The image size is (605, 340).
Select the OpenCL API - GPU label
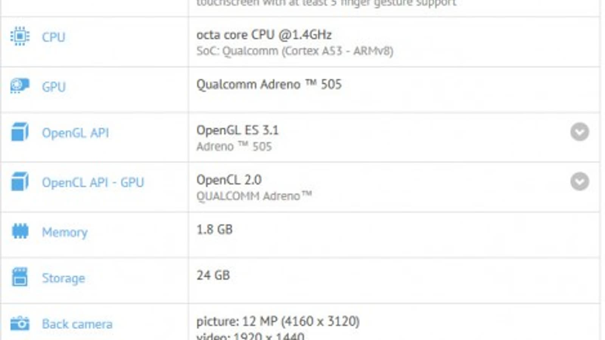93,182
